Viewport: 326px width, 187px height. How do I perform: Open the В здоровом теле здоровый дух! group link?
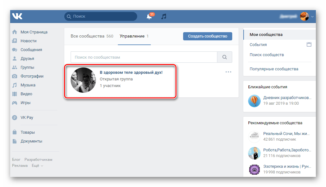pyautogui.click(x=131, y=72)
